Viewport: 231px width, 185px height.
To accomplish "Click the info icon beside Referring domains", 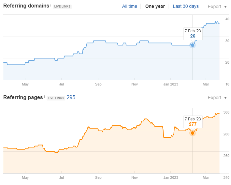I will tap(51, 6).
